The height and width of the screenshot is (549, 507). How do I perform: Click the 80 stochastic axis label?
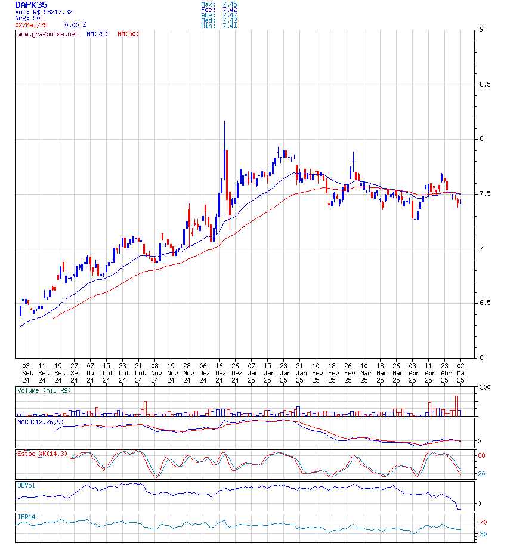pos(482,455)
